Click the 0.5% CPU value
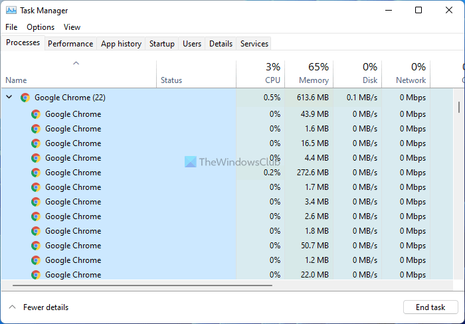Image resolution: width=465 pixels, height=324 pixels. 272,98
